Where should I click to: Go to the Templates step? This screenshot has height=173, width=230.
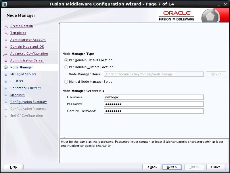(18, 33)
